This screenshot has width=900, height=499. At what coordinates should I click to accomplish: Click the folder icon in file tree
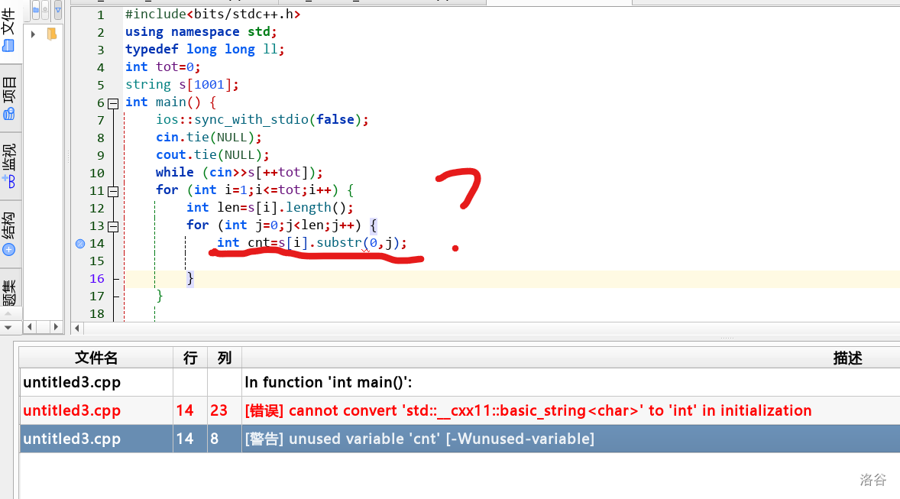pos(52,34)
